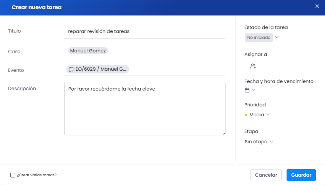The image size is (325, 185).
Task: Click the ¿Crear varias tareas? label text
Action: [37, 175]
